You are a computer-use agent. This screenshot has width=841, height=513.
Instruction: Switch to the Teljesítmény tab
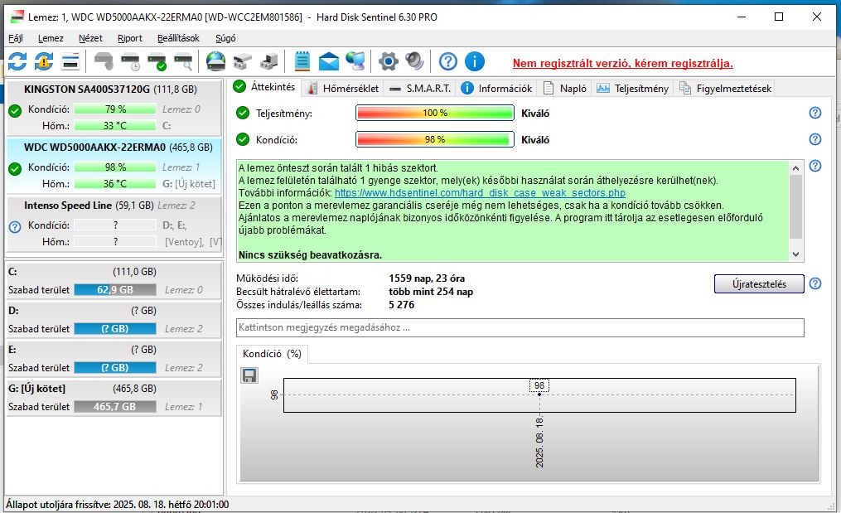pyautogui.click(x=633, y=88)
